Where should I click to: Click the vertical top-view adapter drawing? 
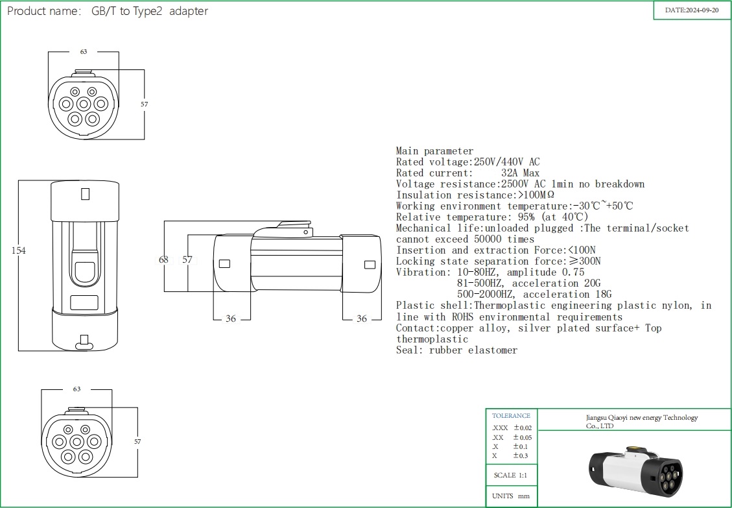(86, 266)
